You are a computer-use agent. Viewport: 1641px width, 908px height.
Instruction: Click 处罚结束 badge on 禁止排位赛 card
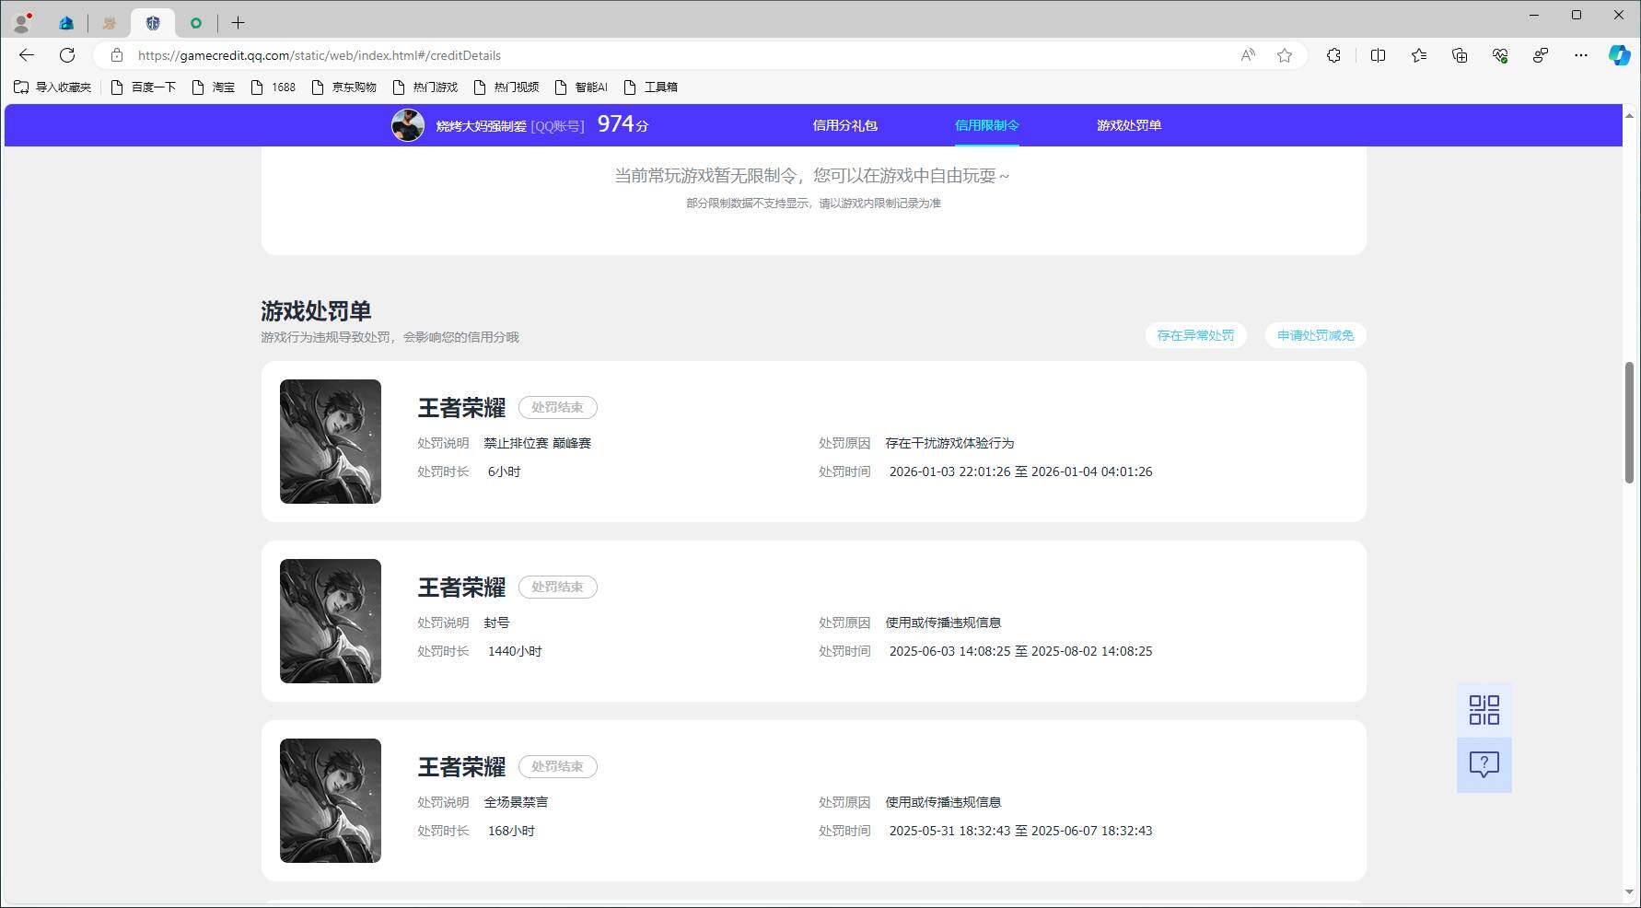(557, 407)
